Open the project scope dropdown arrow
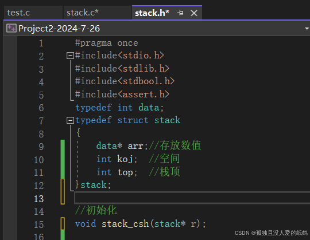The width and height of the screenshot is (310, 240). pos(307,29)
